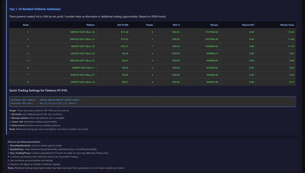Click net profit value $9.41
305x173 pixels.
point(125,61)
